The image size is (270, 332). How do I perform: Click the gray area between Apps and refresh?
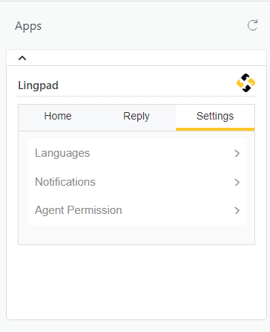pos(145,26)
